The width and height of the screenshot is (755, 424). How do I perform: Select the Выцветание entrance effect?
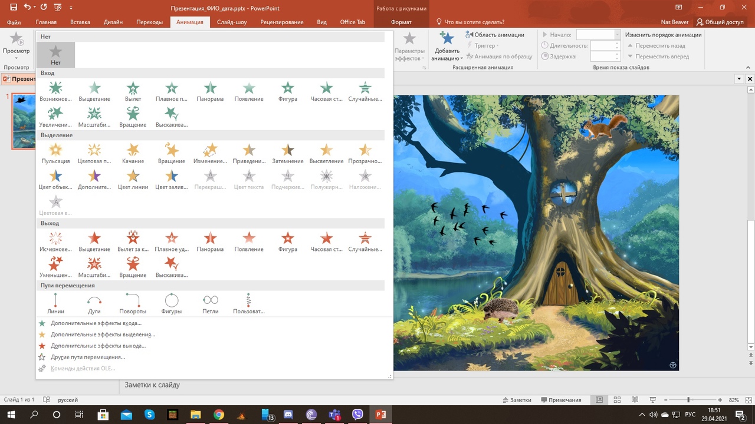point(94,92)
